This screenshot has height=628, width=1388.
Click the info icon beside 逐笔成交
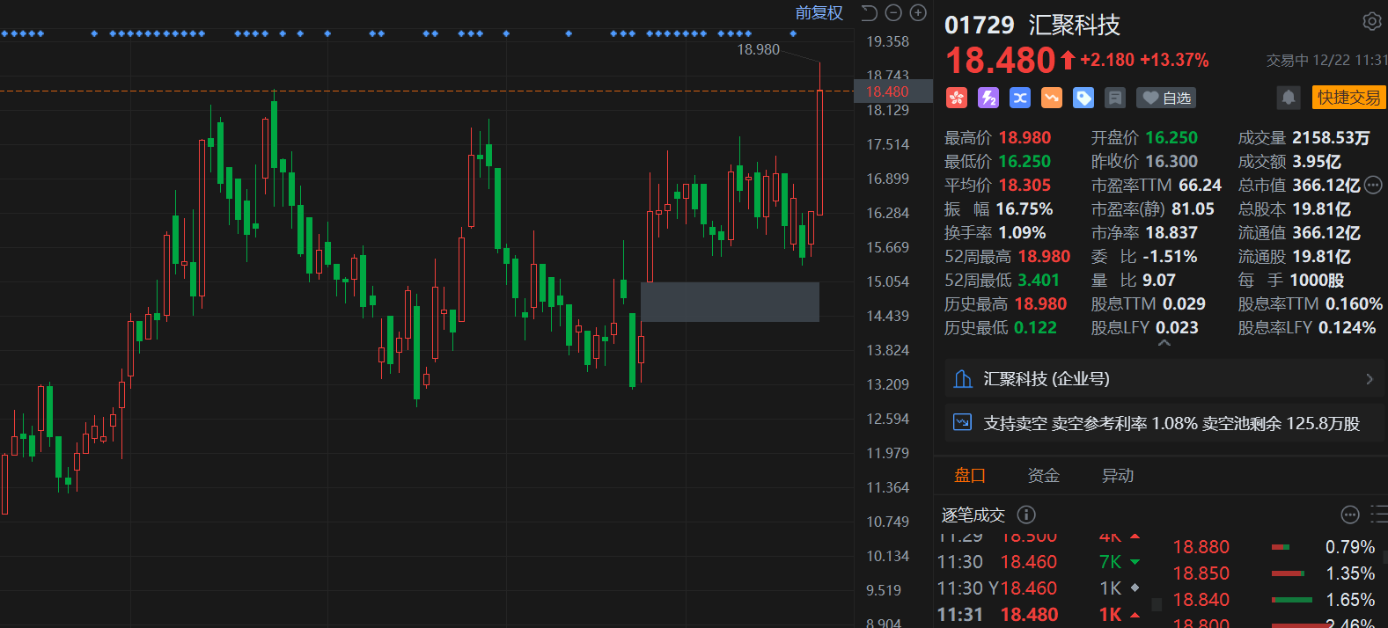coord(1026,515)
